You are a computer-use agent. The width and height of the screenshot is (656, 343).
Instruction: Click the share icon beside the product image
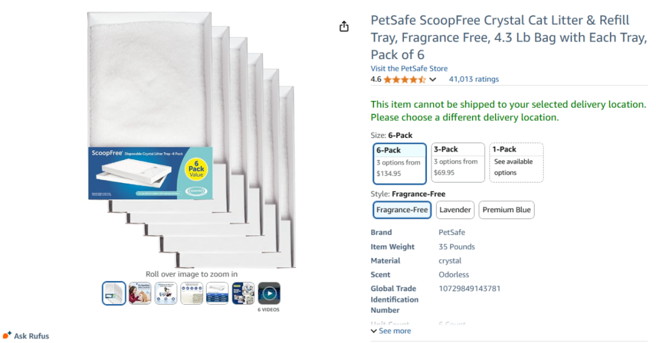pyautogui.click(x=344, y=26)
